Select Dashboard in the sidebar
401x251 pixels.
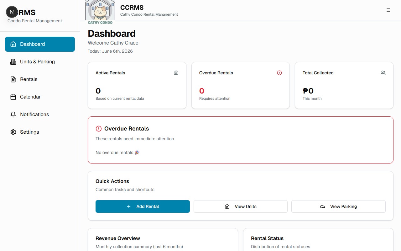click(40, 44)
